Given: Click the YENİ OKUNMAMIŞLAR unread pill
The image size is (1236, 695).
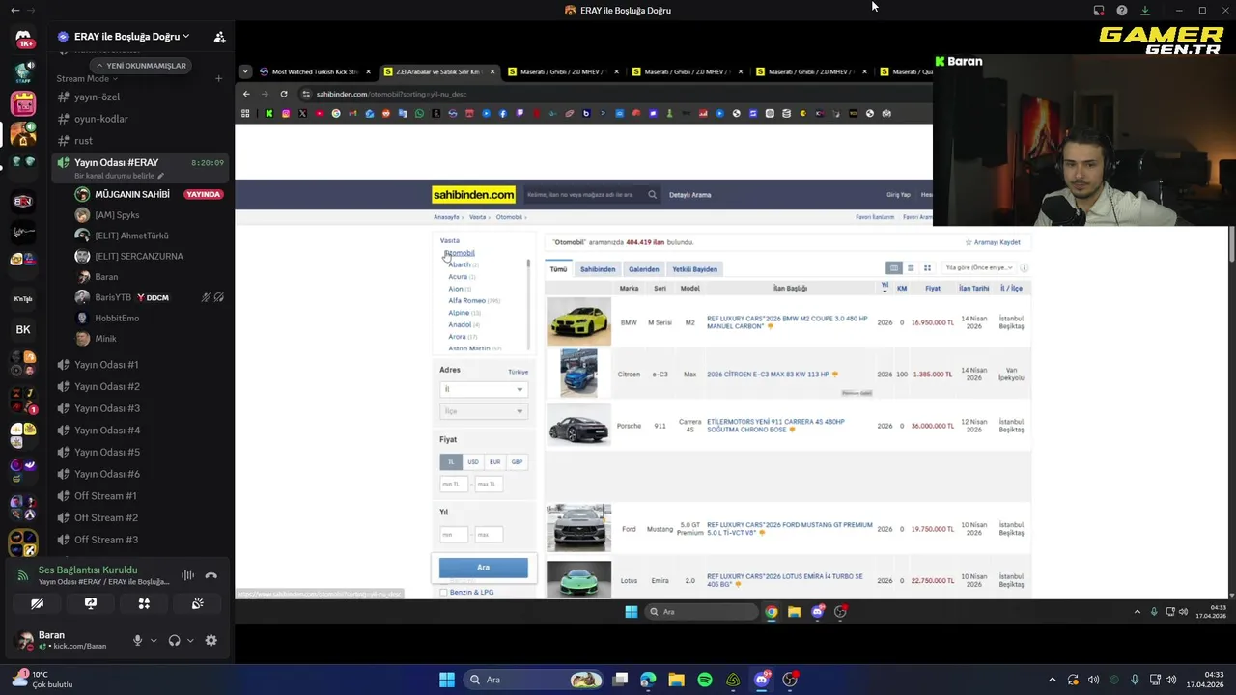Looking at the screenshot, I should pyautogui.click(x=141, y=66).
